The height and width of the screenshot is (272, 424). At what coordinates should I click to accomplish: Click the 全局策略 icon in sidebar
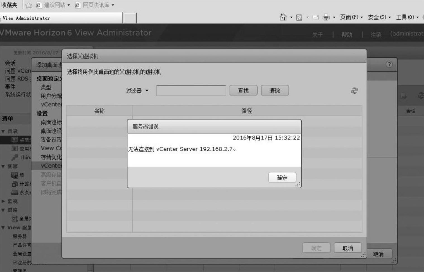tap(15, 219)
